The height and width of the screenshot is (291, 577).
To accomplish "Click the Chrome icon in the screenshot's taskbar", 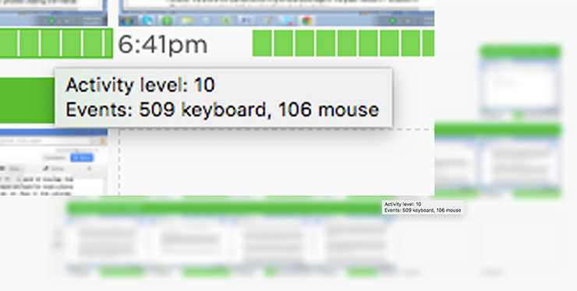I will pyautogui.click(x=307, y=20).
